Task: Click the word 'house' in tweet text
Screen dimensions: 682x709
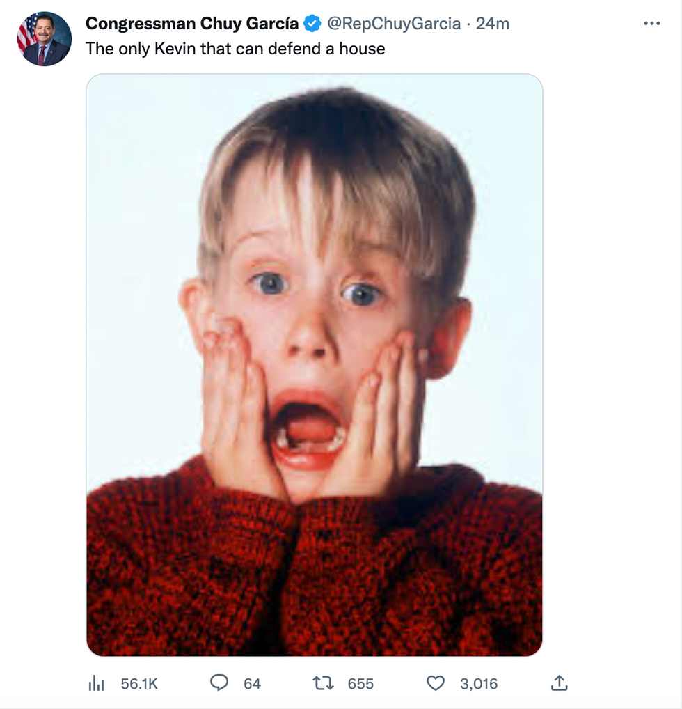Action: tap(361, 49)
